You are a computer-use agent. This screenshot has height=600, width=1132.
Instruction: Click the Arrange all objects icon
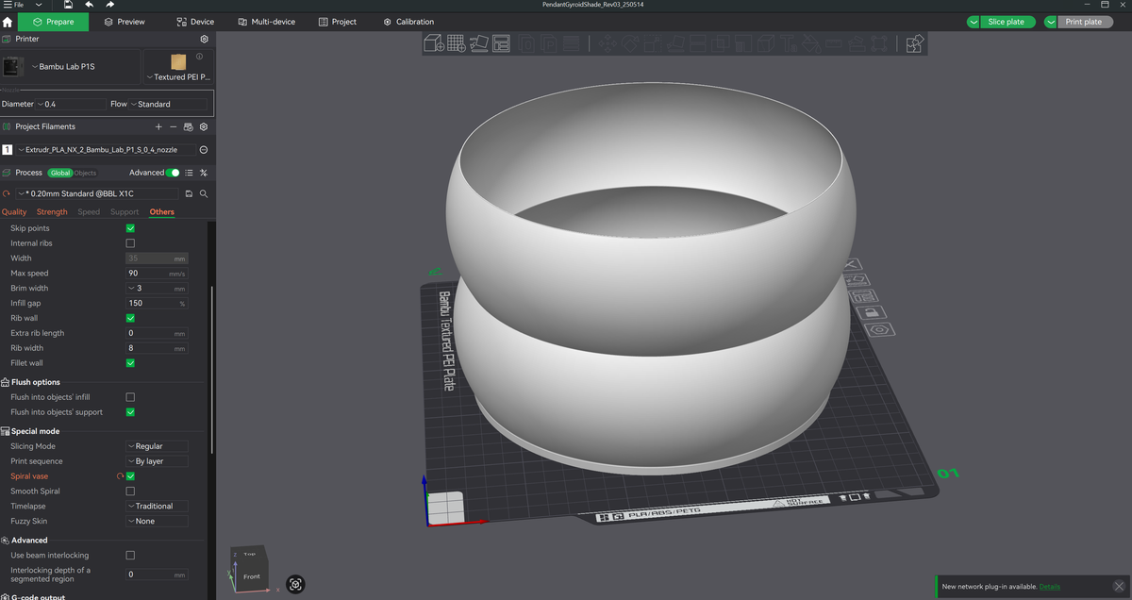[x=501, y=42]
